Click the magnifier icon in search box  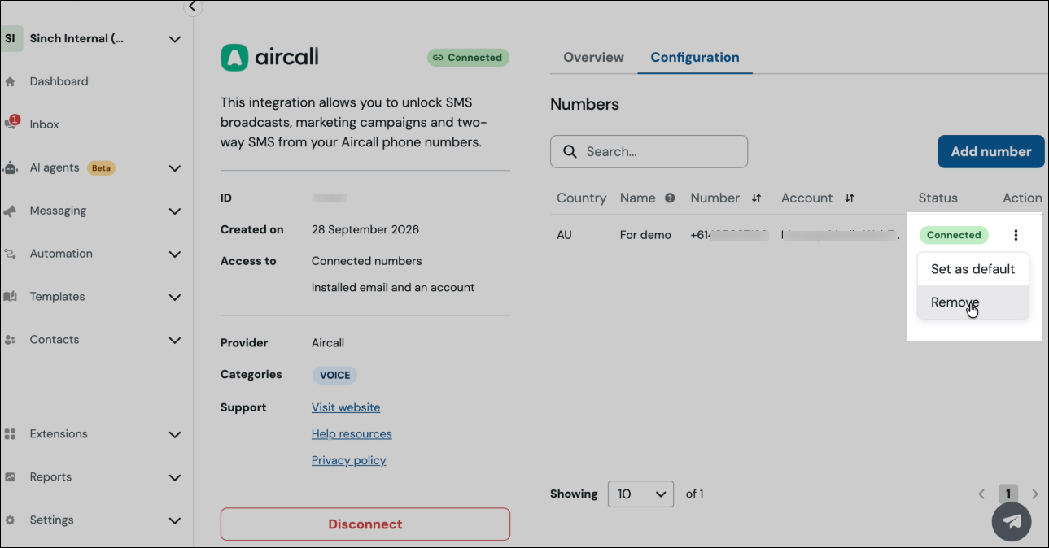click(x=570, y=151)
